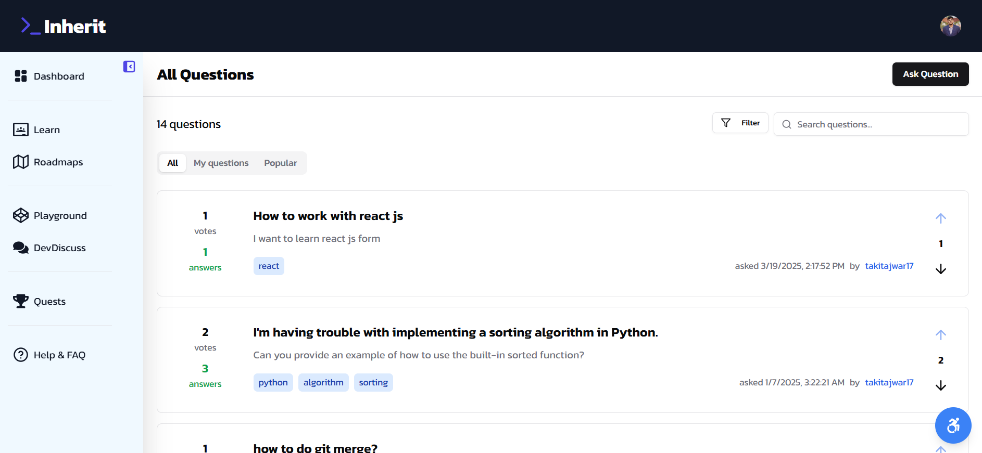Click the sorted function example description text
Screen dimensions: 982x453
click(x=419, y=355)
